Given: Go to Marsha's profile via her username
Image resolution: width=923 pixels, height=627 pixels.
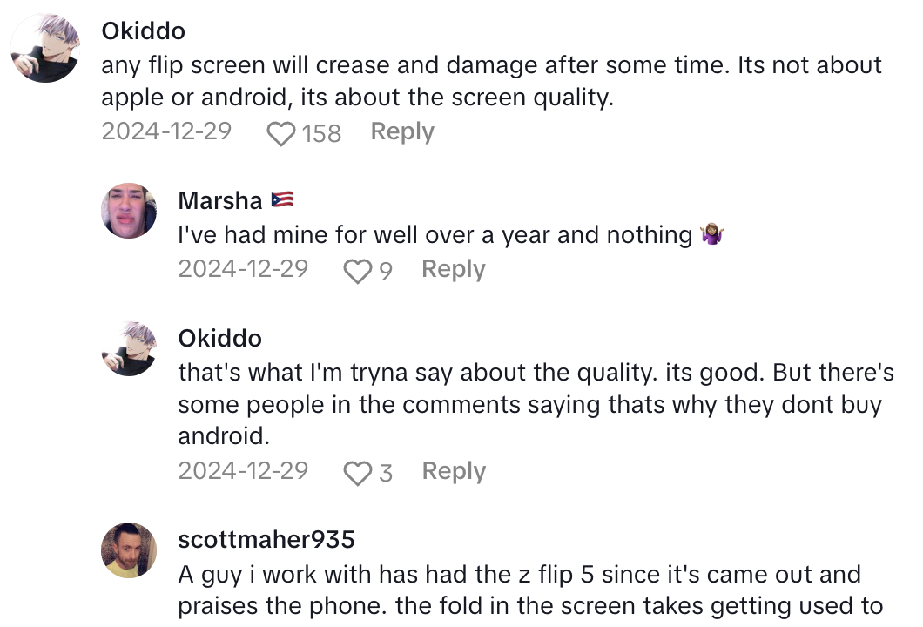Looking at the screenshot, I should pyautogui.click(x=219, y=200).
